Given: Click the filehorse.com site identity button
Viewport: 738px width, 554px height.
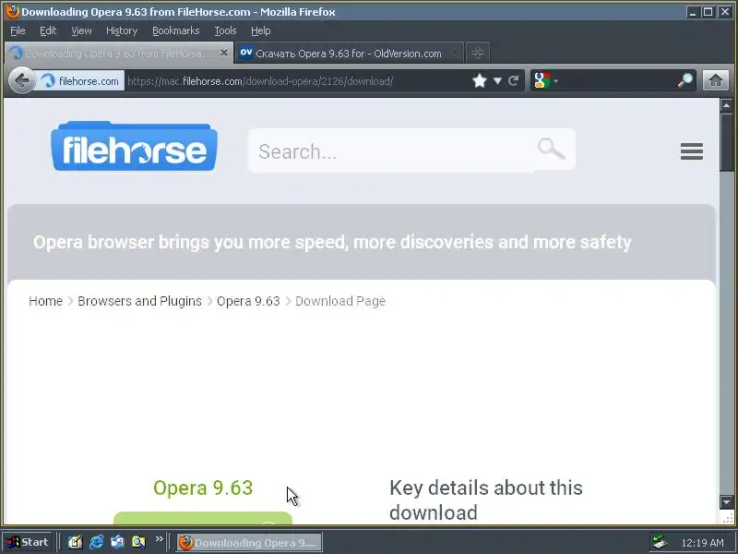Looking at the screenshot, I should (80, 81).
